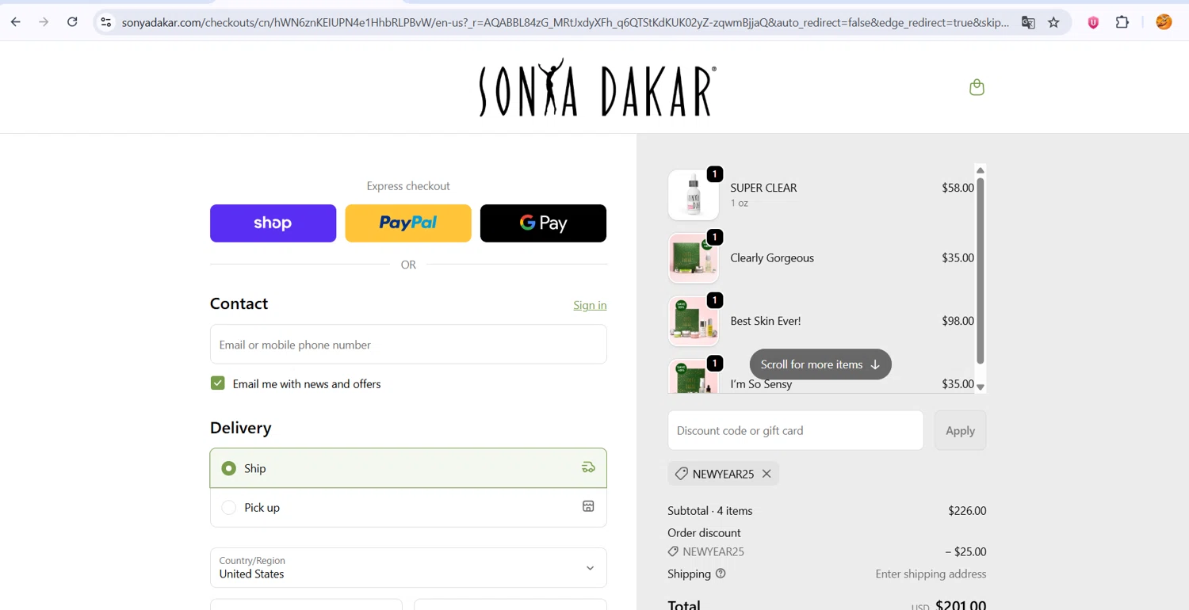Click the shipping help question icon
1189x610 pixels.
point(721,574)
